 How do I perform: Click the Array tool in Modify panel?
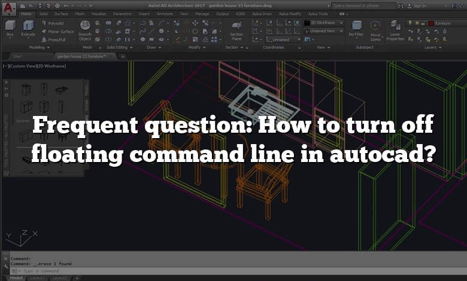click(214, 39)
